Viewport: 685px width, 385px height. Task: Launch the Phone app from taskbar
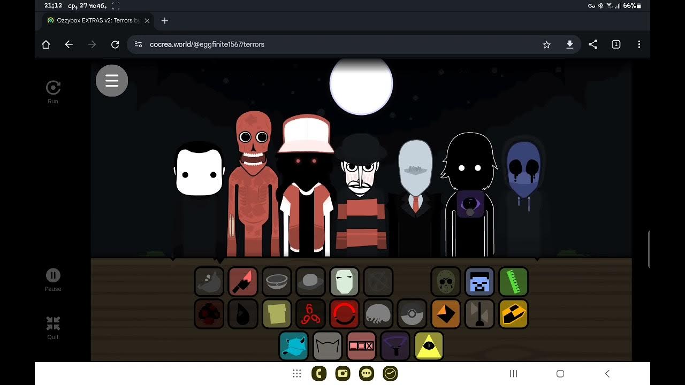click(319, 374)
